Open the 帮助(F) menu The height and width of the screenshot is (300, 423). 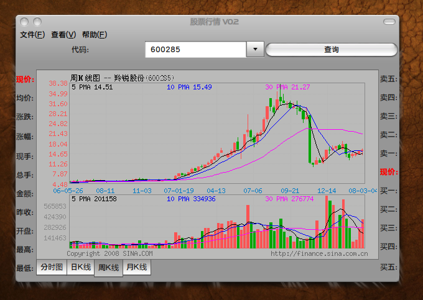(95, 35)
